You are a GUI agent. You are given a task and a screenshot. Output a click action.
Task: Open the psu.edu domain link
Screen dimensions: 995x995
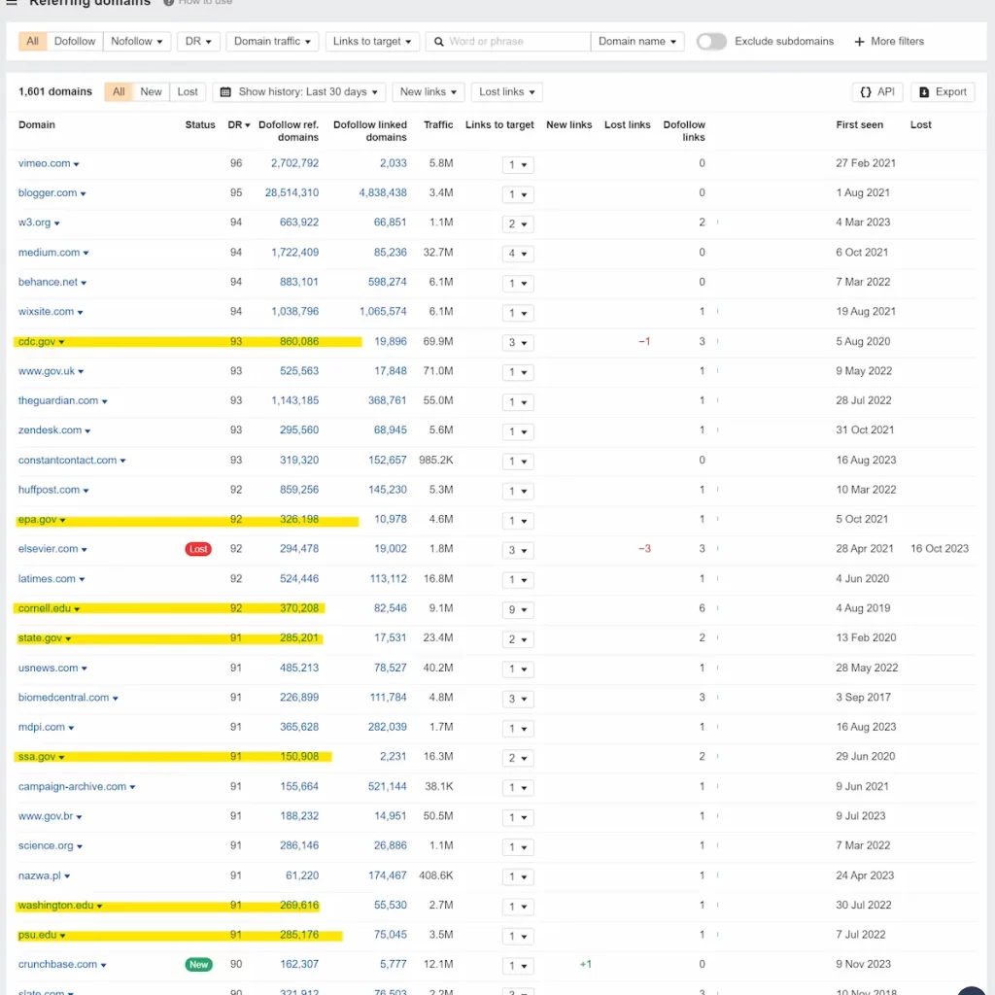click(x=38, y=935)
